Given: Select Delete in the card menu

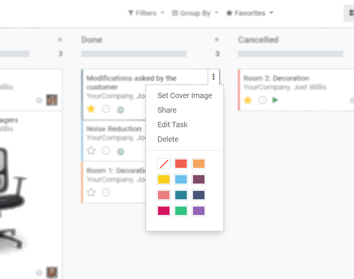Looking at the screenshot, I should click(x=168, y=139).
